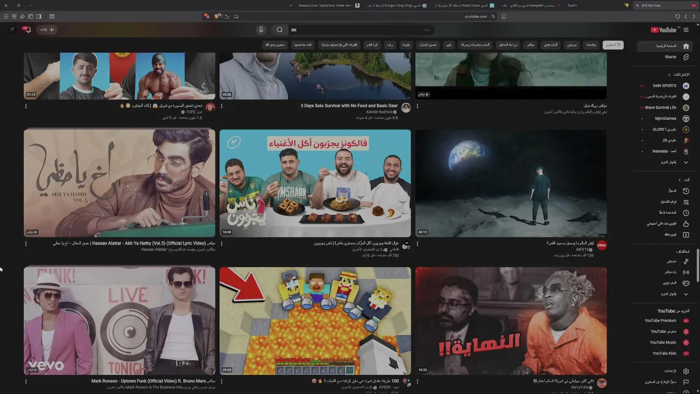700x394 pixels.
Task: Open beIN SPORTS subscription channel
Action: (665, 86)
